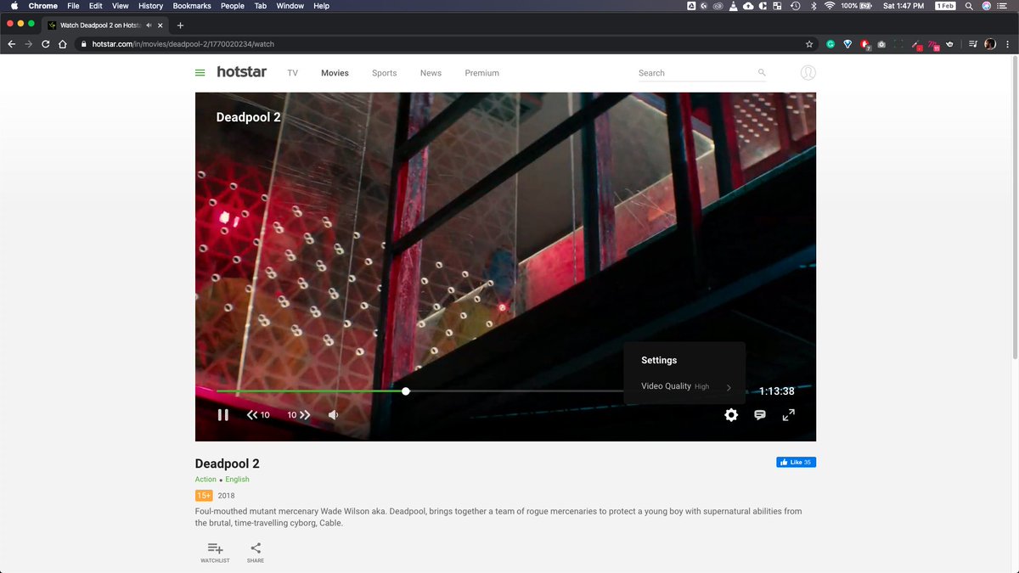Screen dimensions: 1019x573
Task: Add Deadpool 2 to Watchlist
Action: pyautogui.click(x=215, y=553)
